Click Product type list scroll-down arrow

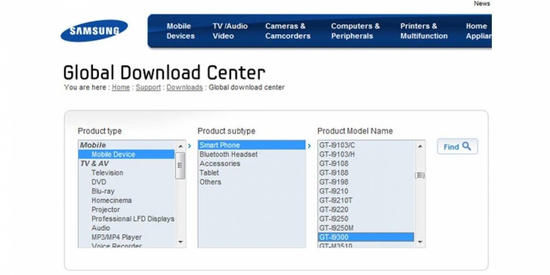[x=180, y=242]
